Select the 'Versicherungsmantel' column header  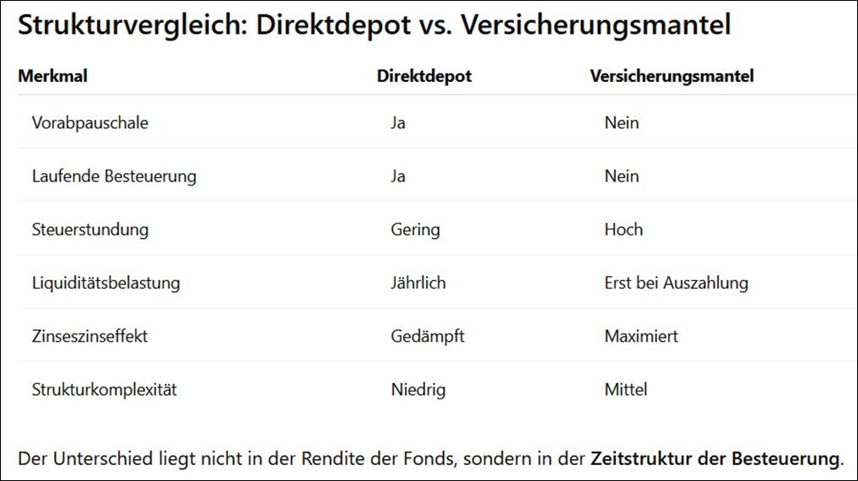pos(672,76)
